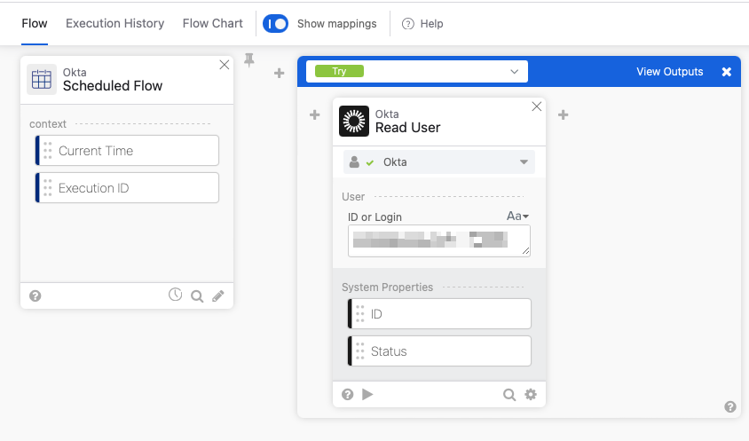Click drag handle dots of Status field

tap(360, 351)
